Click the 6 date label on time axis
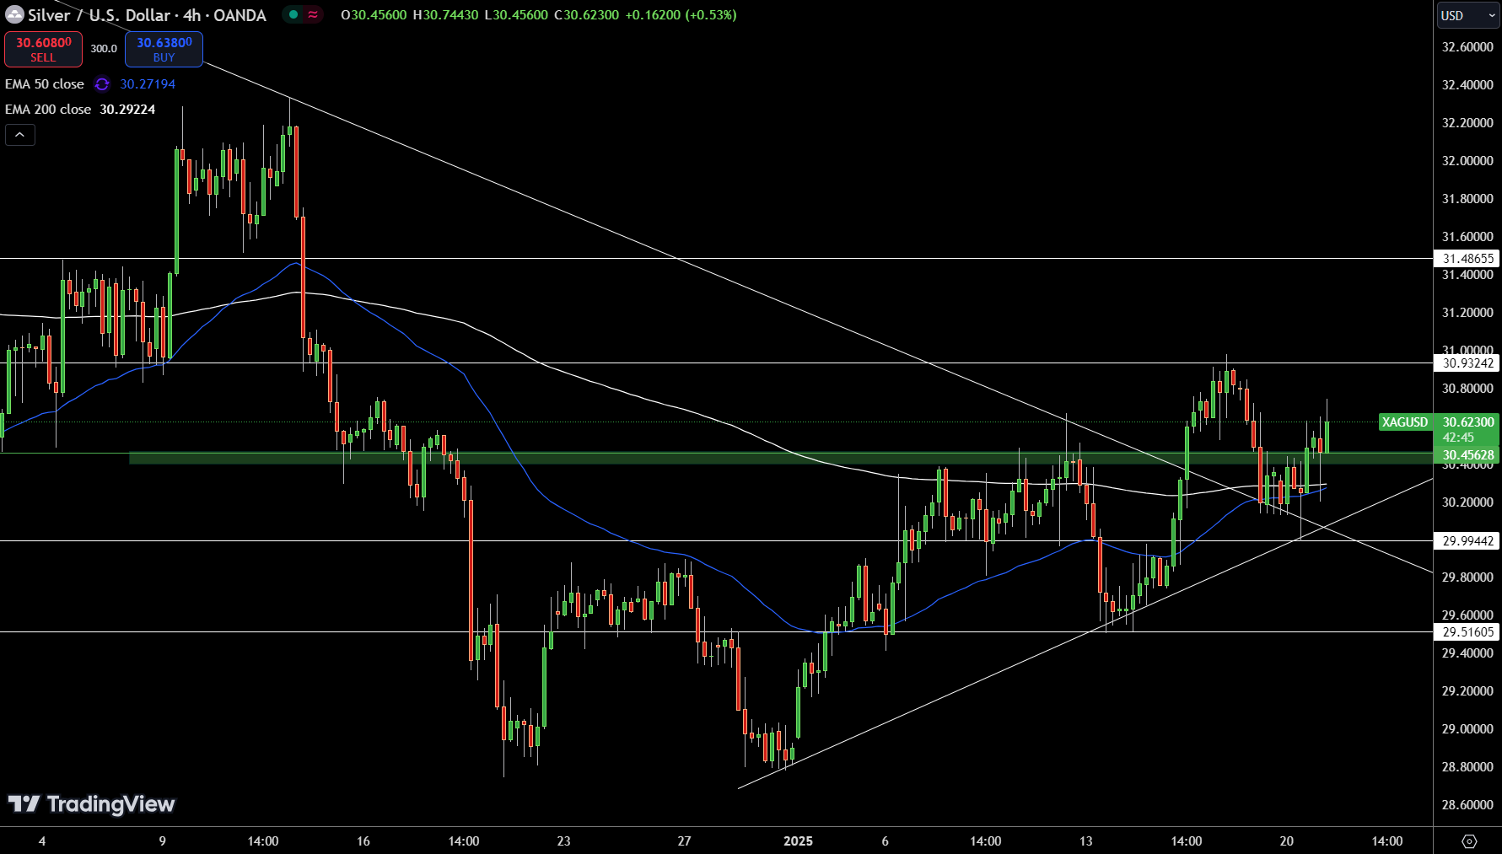The image size is (1502, 854). coord(885,841)
